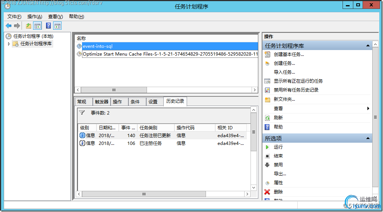Click the info icon of event 106
The height and width of the screenshot is (212, 383).
82,143
